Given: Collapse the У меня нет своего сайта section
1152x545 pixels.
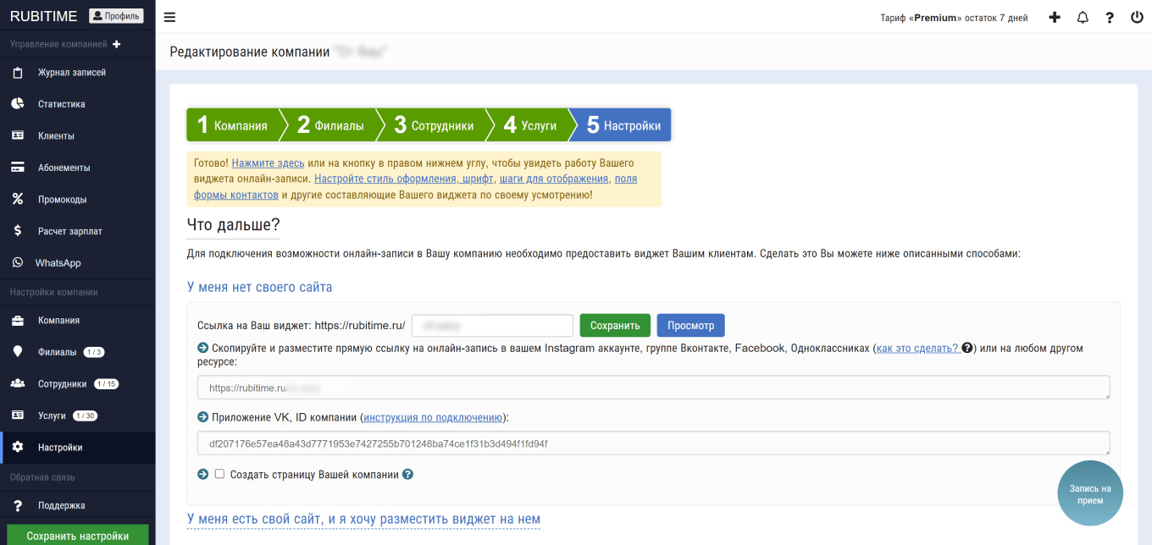Looking at the screenshot, I should coord(259,287).
